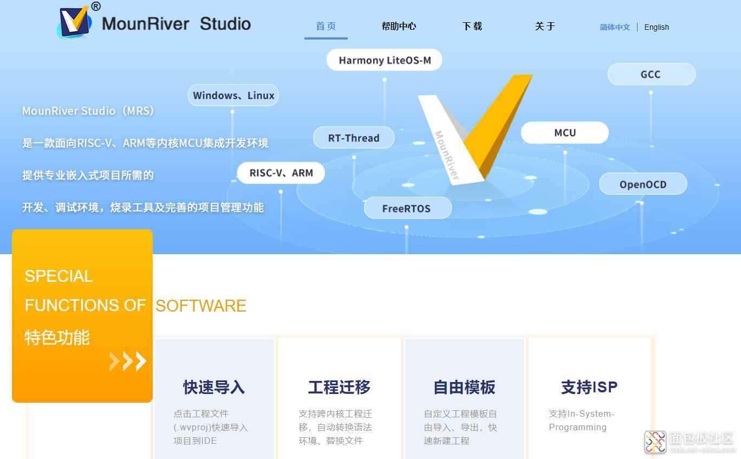
Task: Open the 帮助中心 help center menu
Action: (x=399, y=26)
